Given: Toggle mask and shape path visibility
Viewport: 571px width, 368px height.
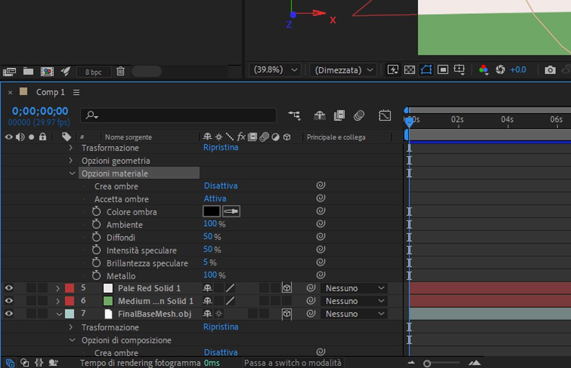Looking at the screenshot, I should coord(426,70).
